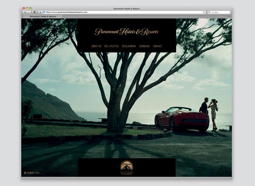Click the Remove Text icon

[25, 173]
